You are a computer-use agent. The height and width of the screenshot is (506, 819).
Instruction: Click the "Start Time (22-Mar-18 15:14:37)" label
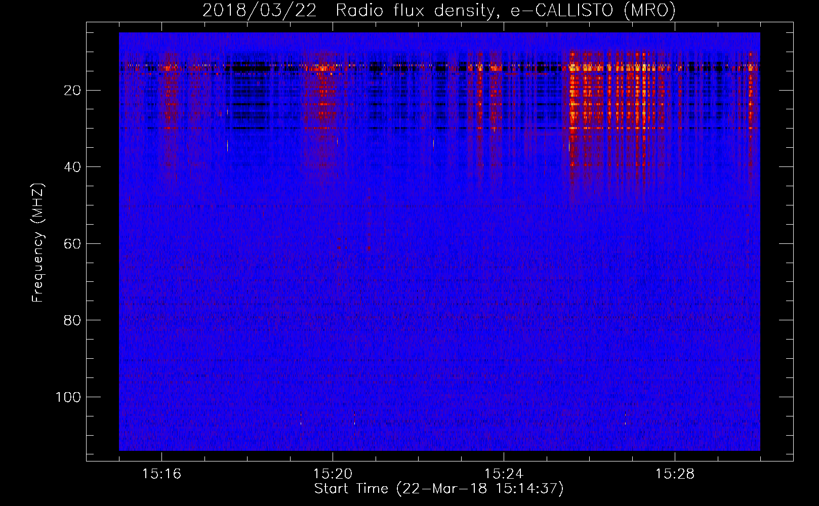tap(439, 489)
